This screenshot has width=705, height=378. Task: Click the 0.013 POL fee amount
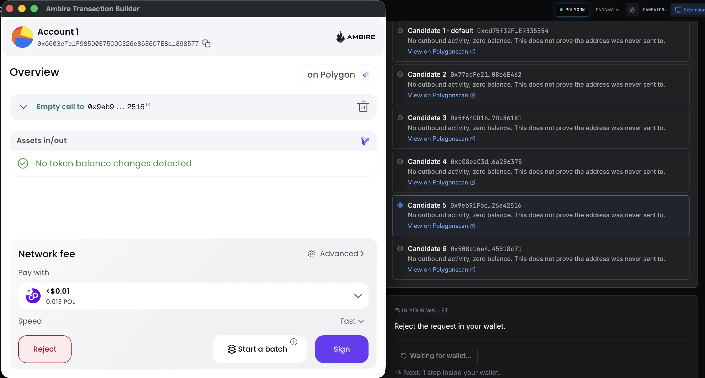(60, 302)
